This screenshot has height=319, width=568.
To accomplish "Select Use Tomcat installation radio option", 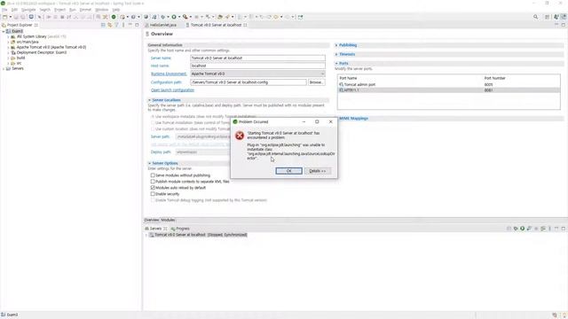I will click(153, 122).
